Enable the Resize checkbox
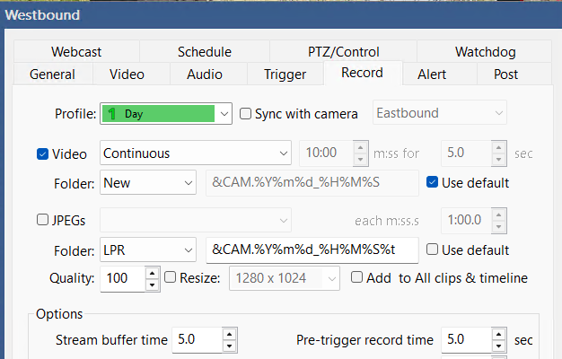Viewport: 562px width, 359px height. (171, 278)
